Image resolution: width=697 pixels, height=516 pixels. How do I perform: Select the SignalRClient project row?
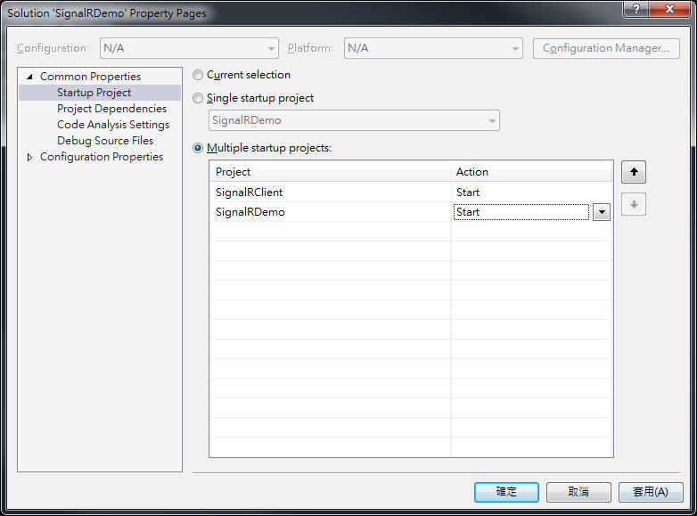330,192
